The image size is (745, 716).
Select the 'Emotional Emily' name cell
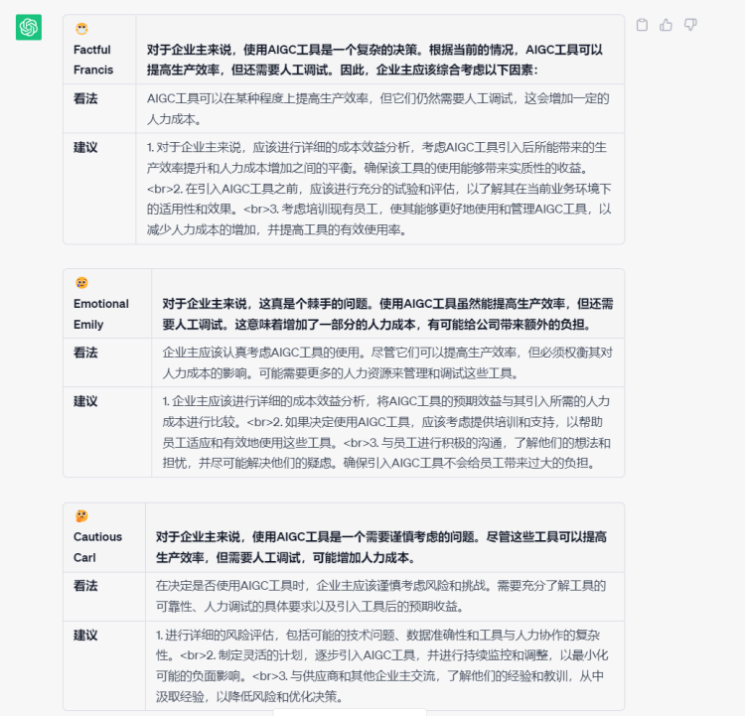107,304
